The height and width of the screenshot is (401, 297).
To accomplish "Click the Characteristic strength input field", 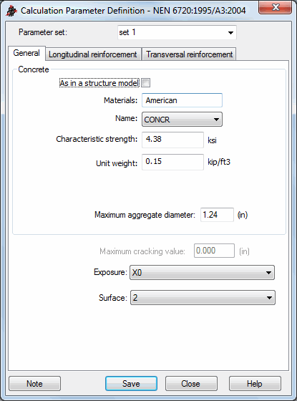I will 172,140.
